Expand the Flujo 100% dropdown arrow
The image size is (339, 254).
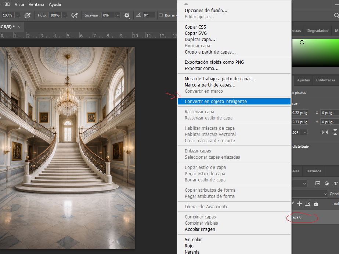click(64, 15)
